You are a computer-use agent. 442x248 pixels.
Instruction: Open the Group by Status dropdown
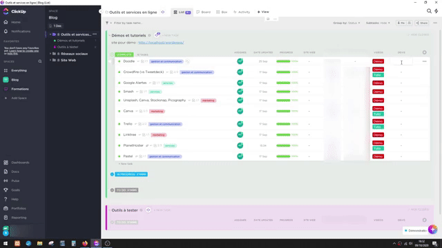tap(347, 23)
